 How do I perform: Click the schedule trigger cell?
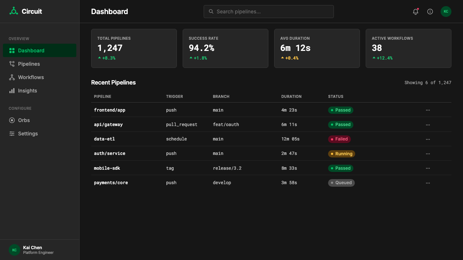tap(177, 139)
